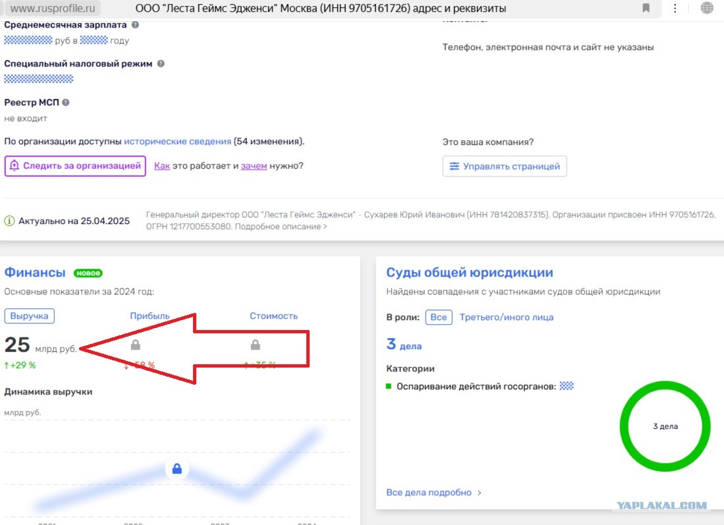Click the 3 дела count link
The image size is (724, 525).
tap(404, 345)
